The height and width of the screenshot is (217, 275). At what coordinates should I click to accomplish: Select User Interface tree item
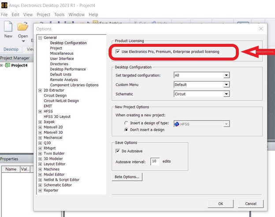62,59
